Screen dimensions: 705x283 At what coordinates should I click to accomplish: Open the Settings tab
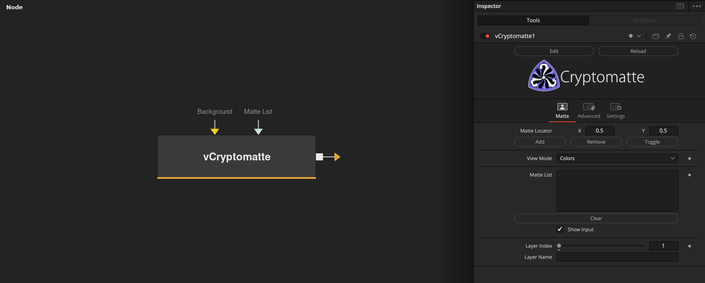click(616, 111)
